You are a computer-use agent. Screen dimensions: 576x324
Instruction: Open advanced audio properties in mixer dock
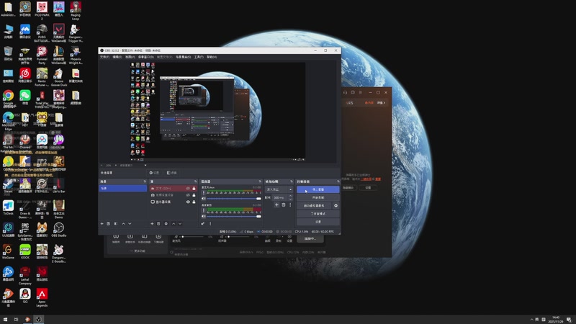point(203,224)
